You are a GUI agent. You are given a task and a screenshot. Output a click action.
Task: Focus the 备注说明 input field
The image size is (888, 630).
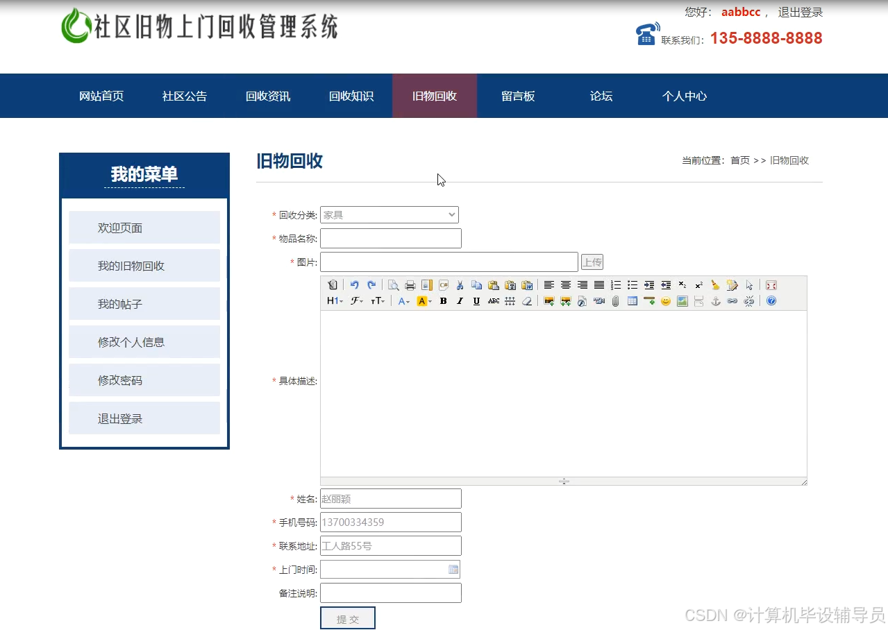[391, 593]
